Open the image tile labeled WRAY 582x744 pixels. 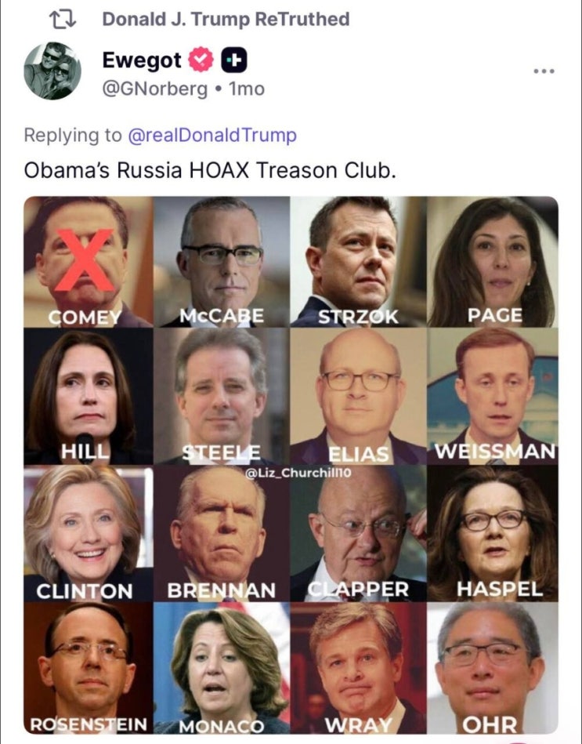359,669
